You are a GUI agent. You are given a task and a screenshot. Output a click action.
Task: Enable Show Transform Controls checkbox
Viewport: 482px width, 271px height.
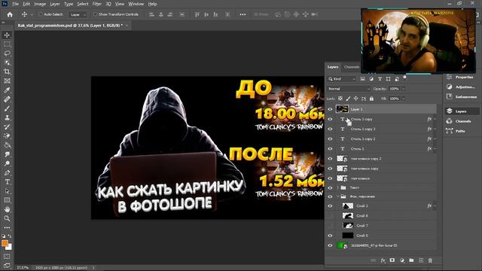tap(95, 14)
